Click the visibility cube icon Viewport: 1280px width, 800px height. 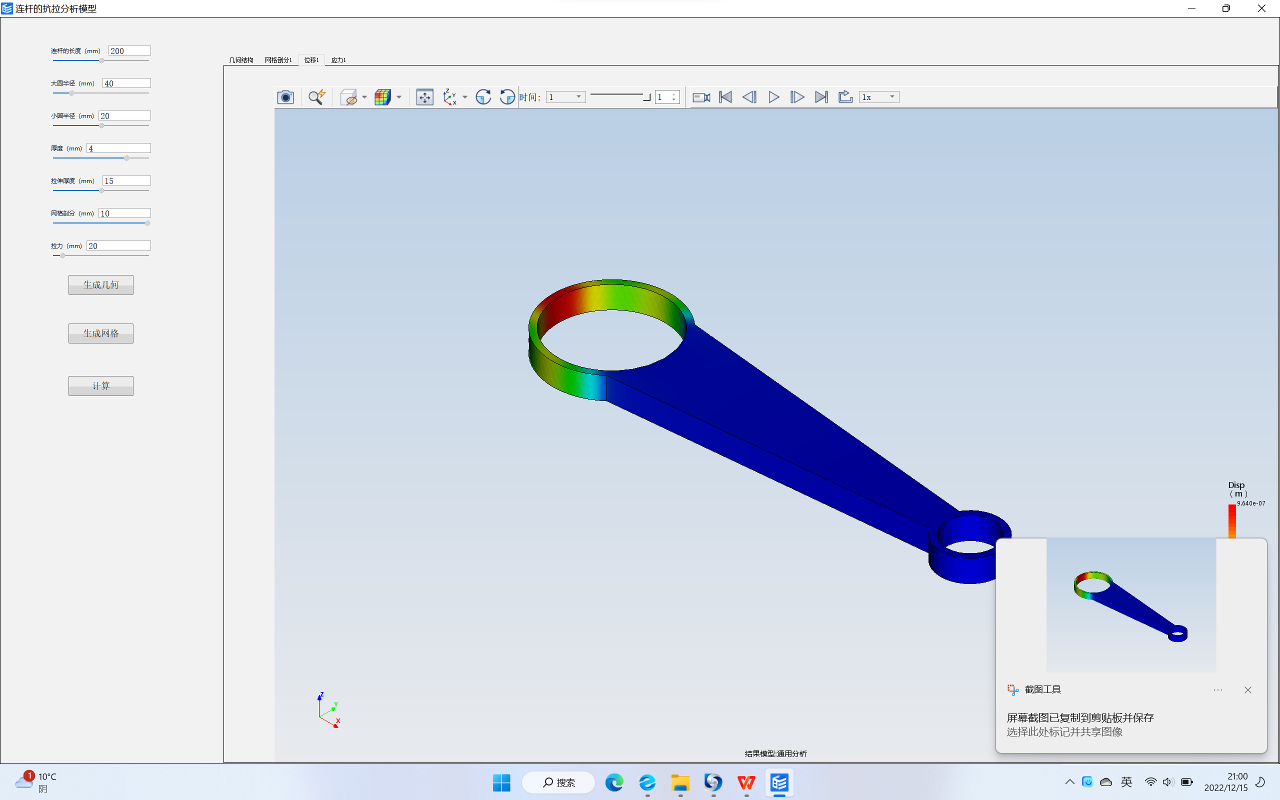point(348,97)
